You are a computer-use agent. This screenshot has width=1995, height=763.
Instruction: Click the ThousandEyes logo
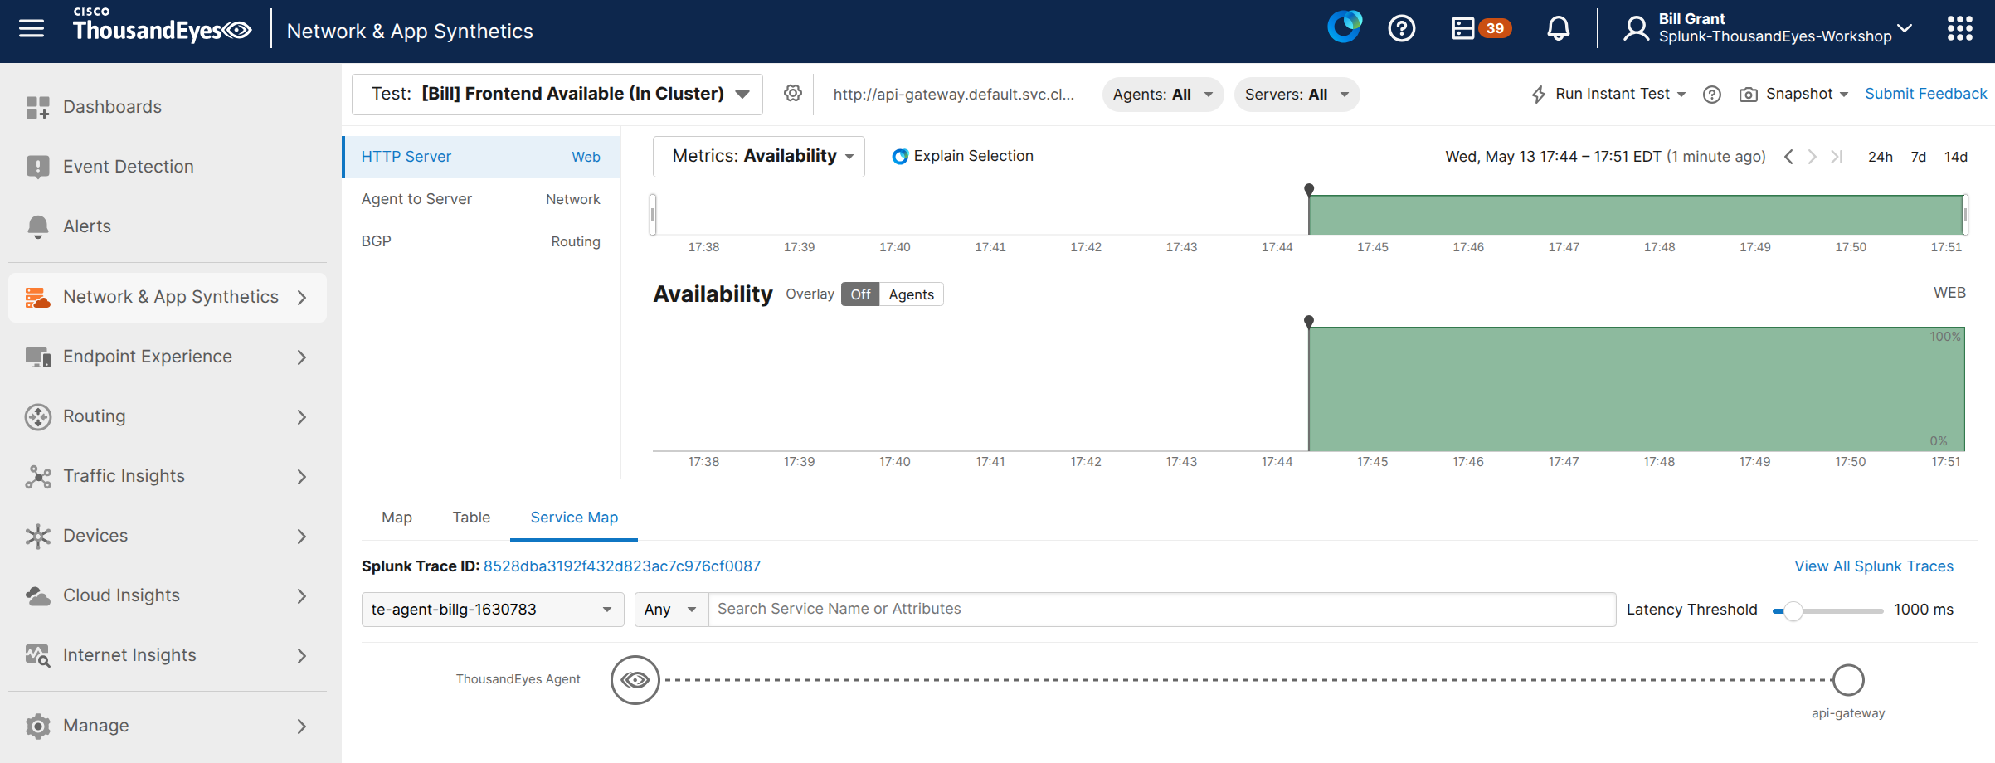[x=162, y=26]
